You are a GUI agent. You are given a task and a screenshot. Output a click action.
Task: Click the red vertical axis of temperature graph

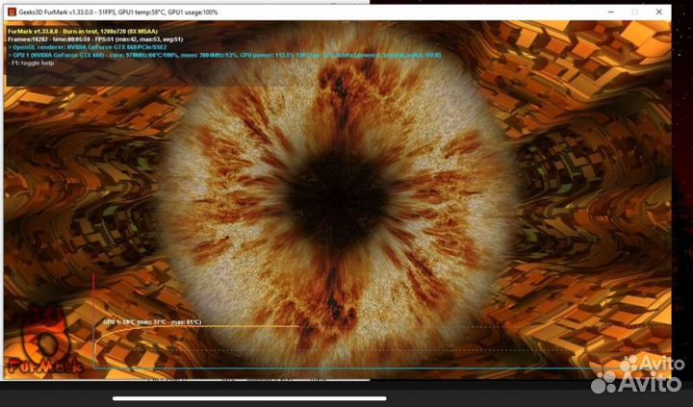pyautogui.click(x=93, y=318)
